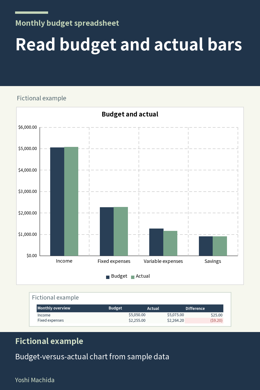The height and width of the screenshot is (390, 260).
Task: Select the Variable expenses actual bar
Action: 170,243
